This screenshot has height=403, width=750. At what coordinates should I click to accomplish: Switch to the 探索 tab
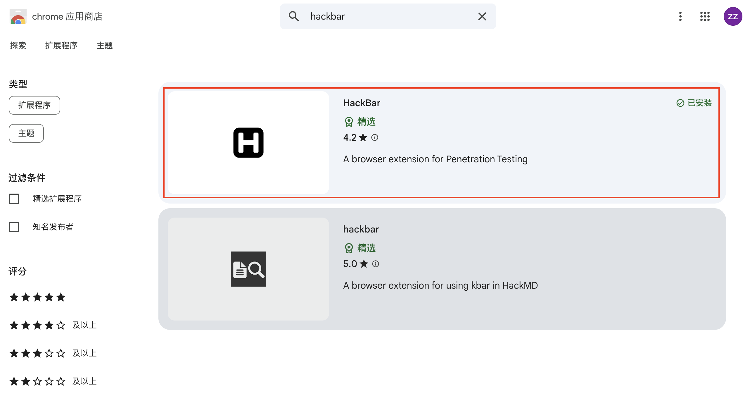tap(18, 46)
